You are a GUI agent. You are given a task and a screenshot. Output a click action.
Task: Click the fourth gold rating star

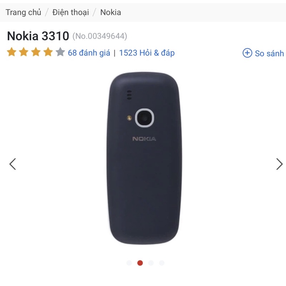point(48,52)
